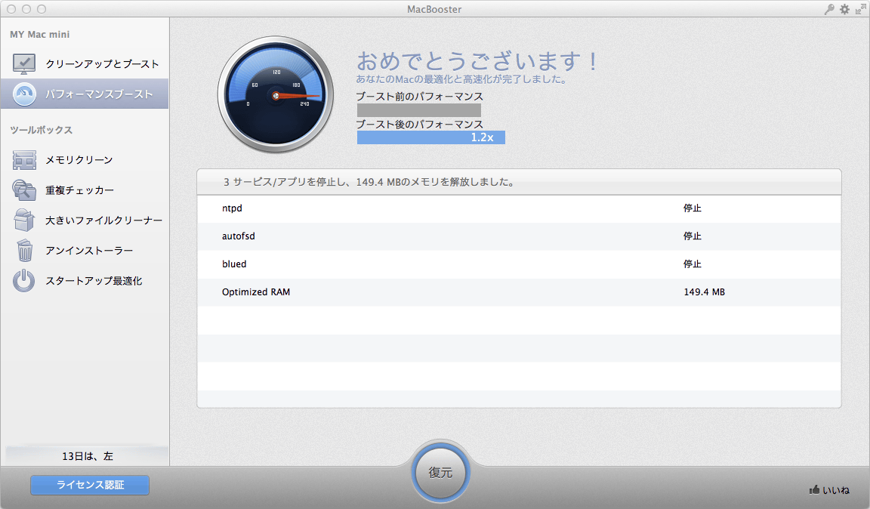Click the key icon in title bar

pyautogui.click(x=829, y=9)
